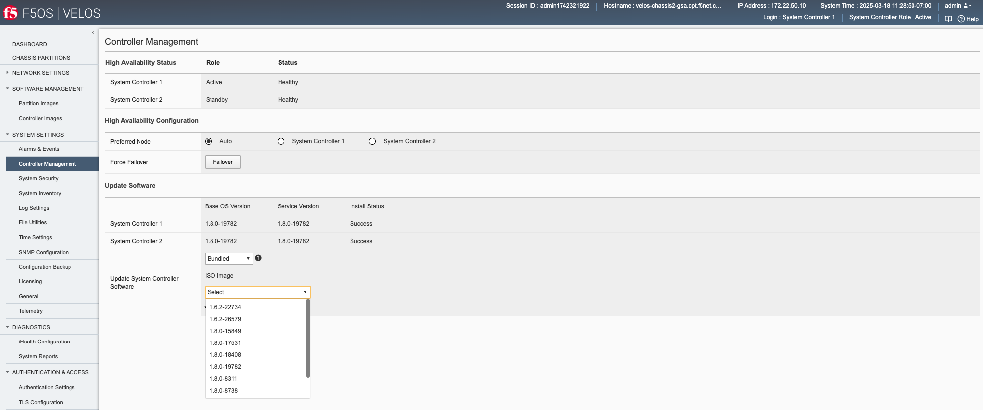Open the documentation book icon

click(x=948, y=19)
